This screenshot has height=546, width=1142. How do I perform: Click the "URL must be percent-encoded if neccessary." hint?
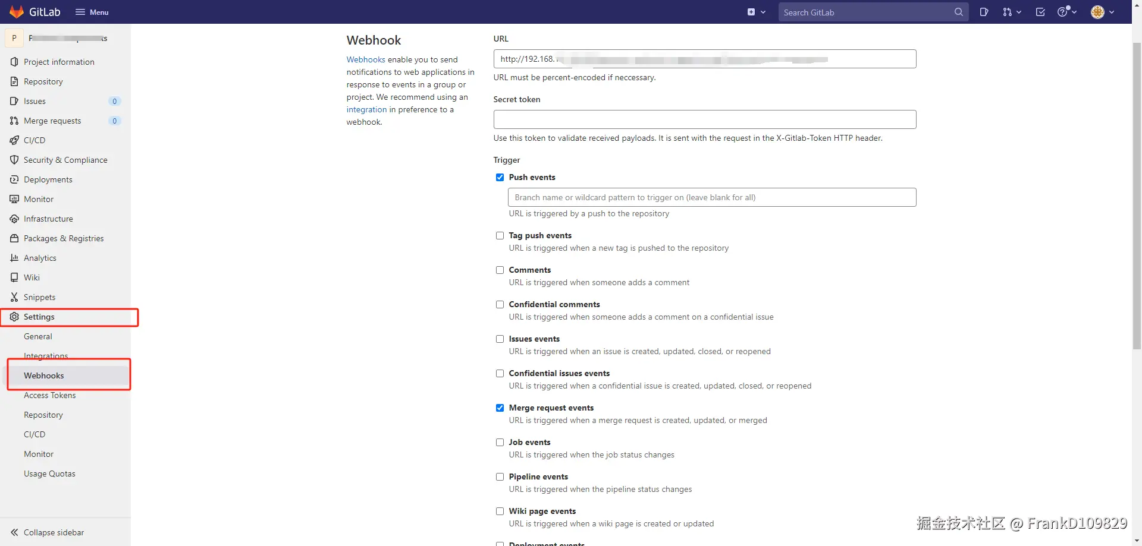(x=575, y=77)
